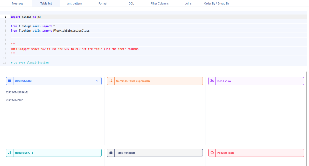Viewport: 309px width, 166px height.
Task: Click line number 11 in the gutter
Action: click(x=5, y=63)
